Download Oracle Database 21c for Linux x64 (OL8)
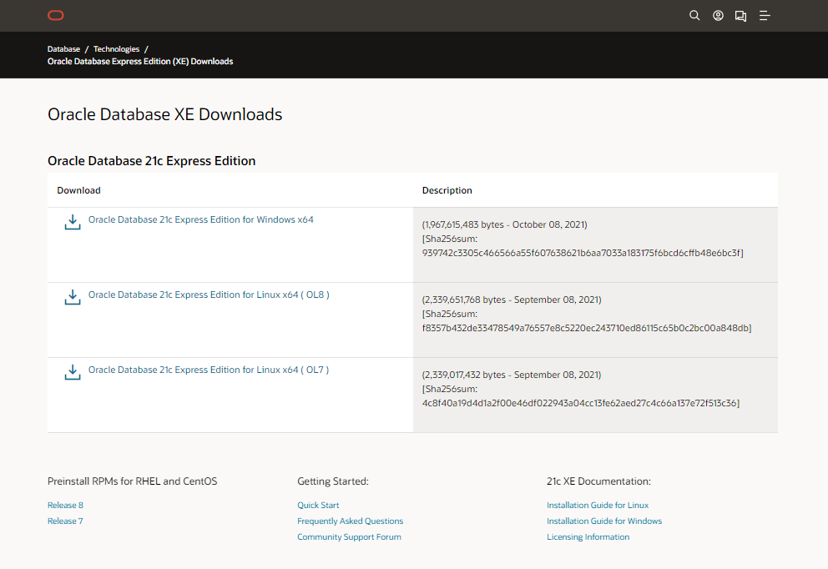 pyautogui.click(x=209, y=295)
